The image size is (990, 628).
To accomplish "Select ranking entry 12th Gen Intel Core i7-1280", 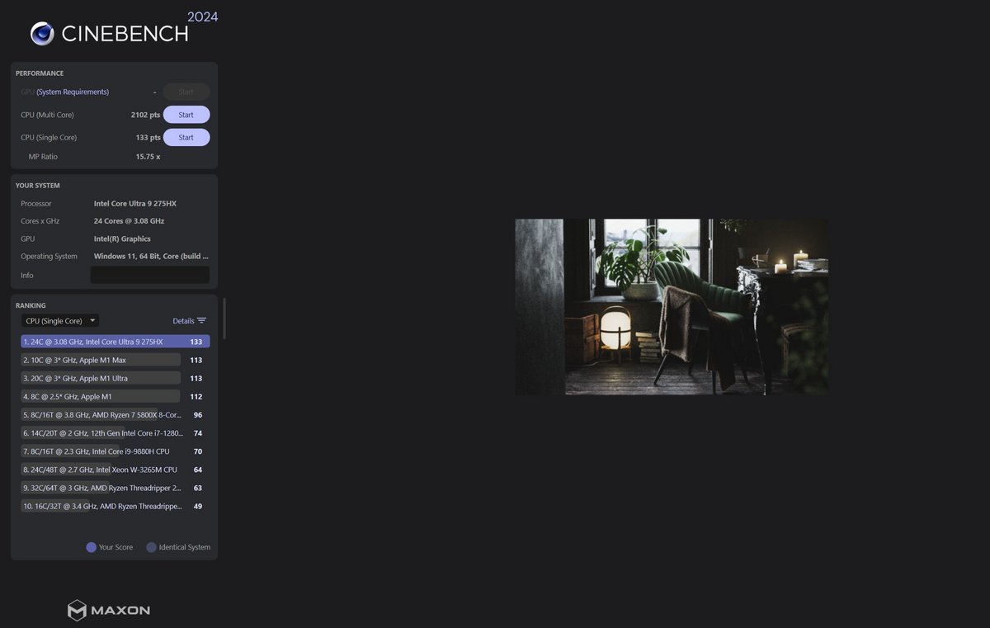I will click(115, 433).
